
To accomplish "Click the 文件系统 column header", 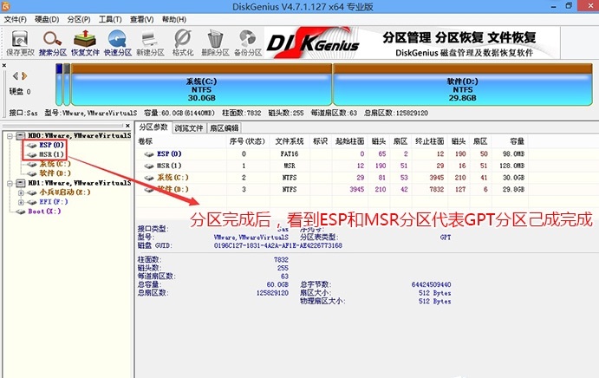I will pyautogui.click(x=290, y=141).
